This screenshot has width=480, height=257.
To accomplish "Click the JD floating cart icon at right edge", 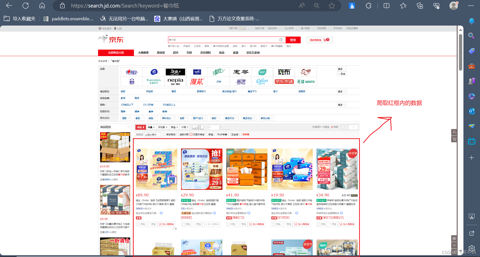I will pos(454,139).
